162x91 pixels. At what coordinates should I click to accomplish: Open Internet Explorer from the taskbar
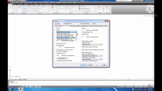pyautogui.click(x=15, y=89)
